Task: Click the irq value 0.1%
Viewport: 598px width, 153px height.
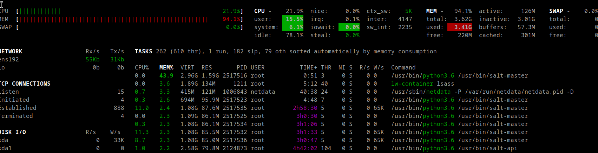Action: (353, 19)
